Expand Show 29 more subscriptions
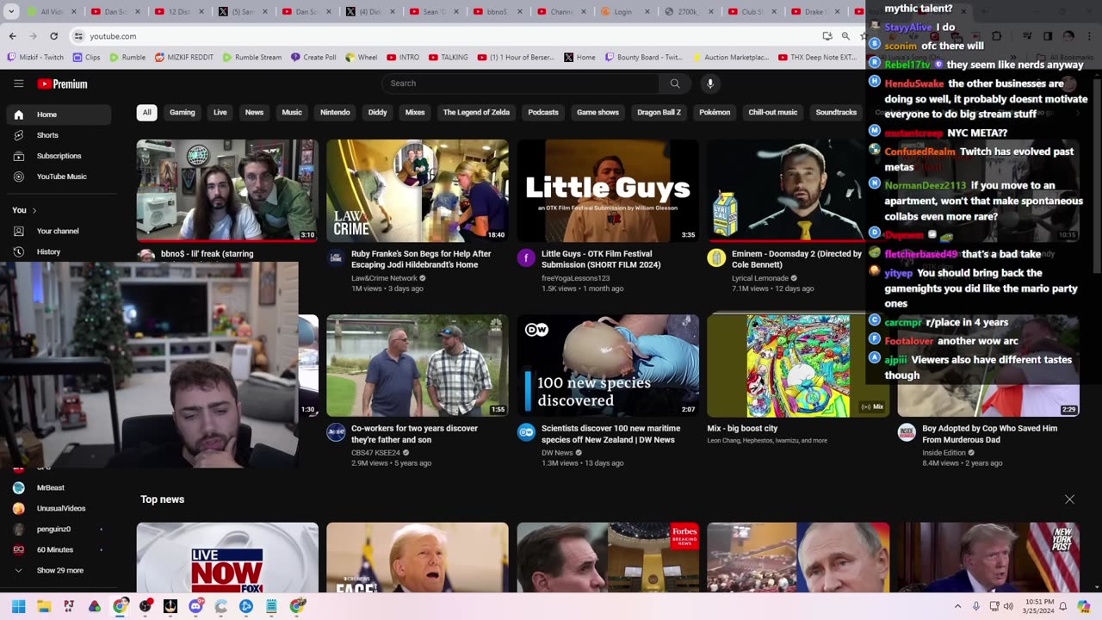This screenshot has height=620, width=1102. (x=59, y=570)
